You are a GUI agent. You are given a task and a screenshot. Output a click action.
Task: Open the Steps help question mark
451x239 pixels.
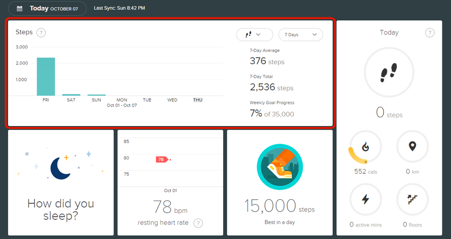tap(41, 33)
